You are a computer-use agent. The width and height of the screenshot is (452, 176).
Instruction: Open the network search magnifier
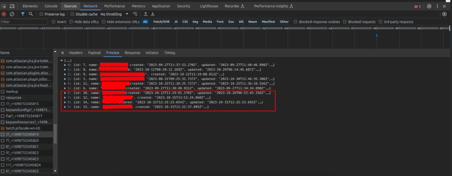click(31, 14)
